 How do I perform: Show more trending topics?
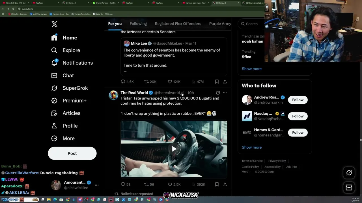pos(252,69)
